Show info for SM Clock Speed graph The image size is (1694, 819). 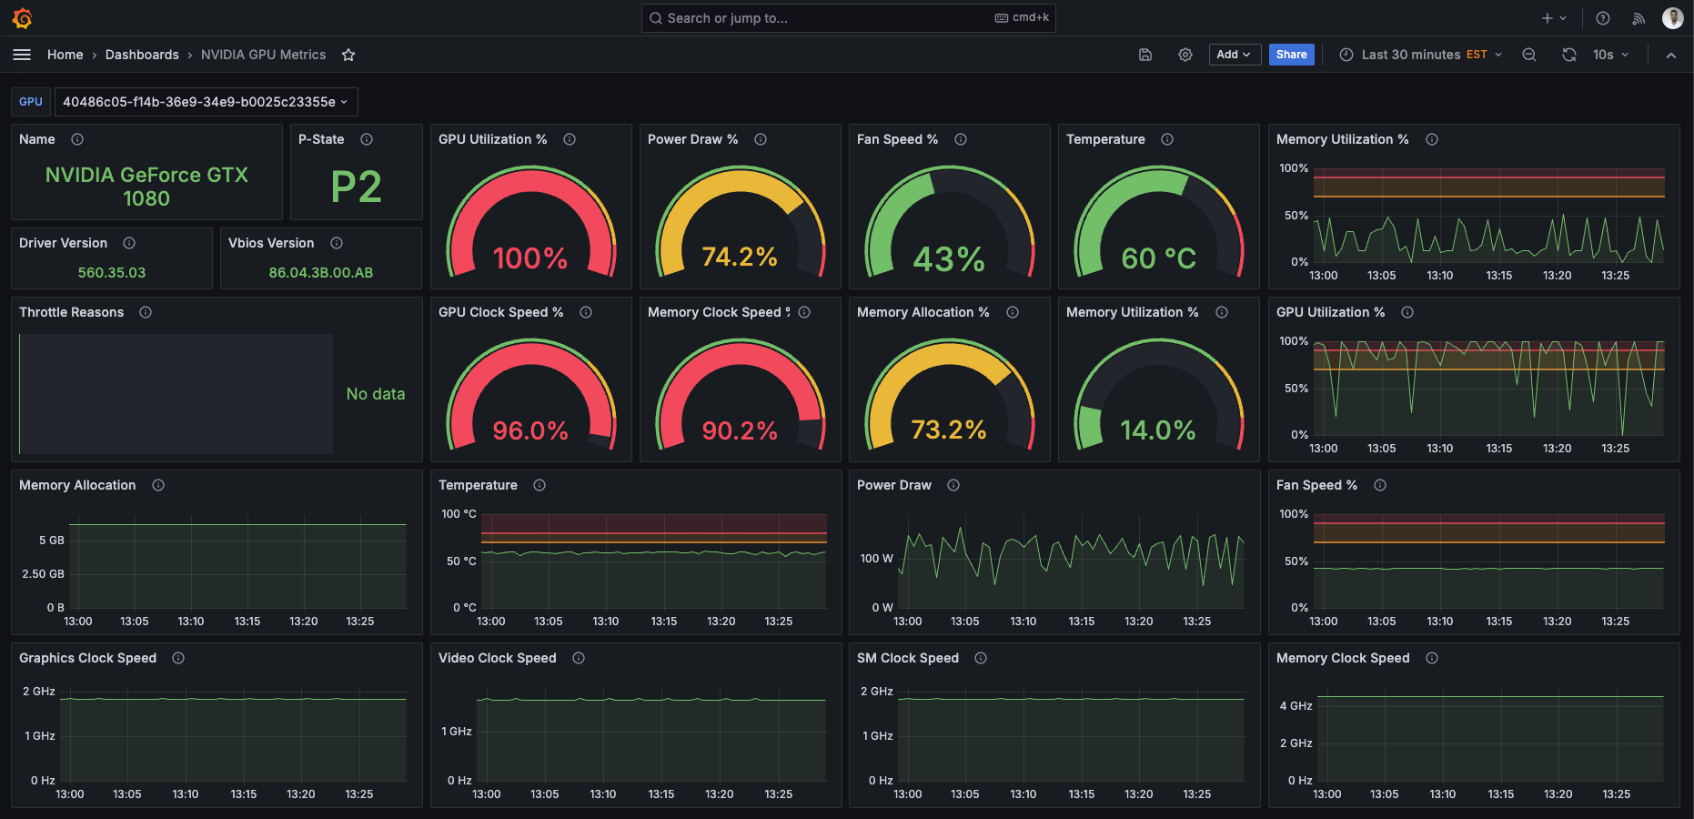pyautogui.click(x=981, y=658)
